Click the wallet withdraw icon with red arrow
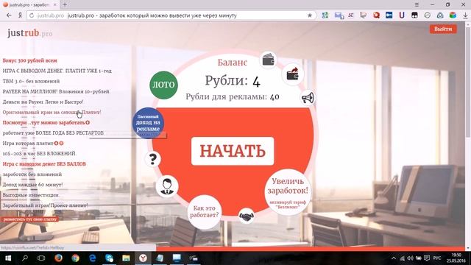Screen dimensions: 471x265 point(292,74)
